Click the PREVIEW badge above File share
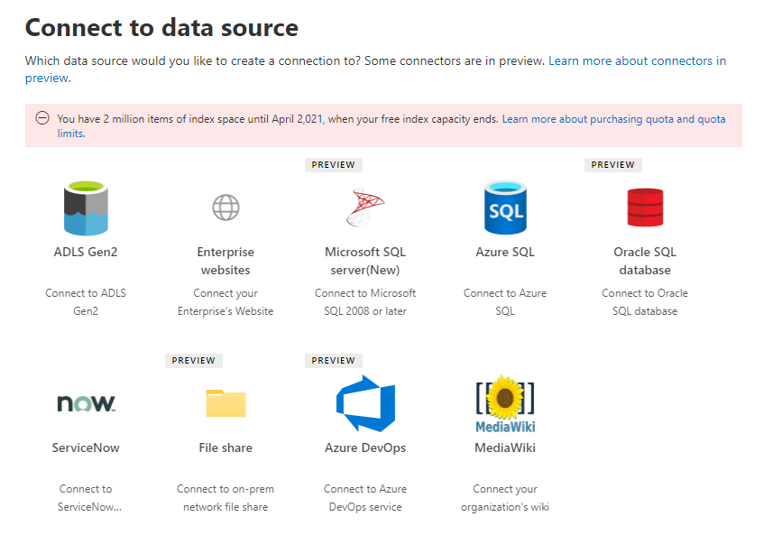 tap(193, 360)
